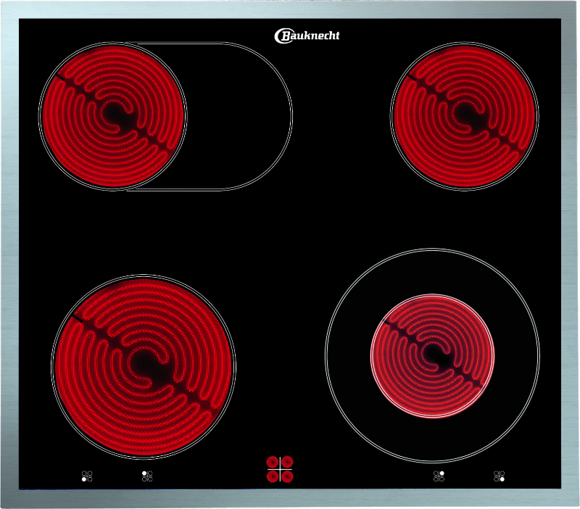Tap the rear-left zone indicator icon
The width and height of the screenshot is (580, 509).
147,476
